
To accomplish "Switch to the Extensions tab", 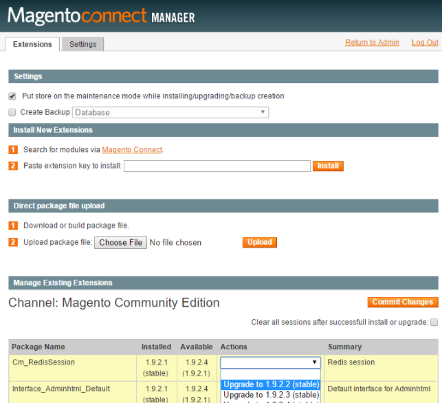I will [x=32, y=44].
